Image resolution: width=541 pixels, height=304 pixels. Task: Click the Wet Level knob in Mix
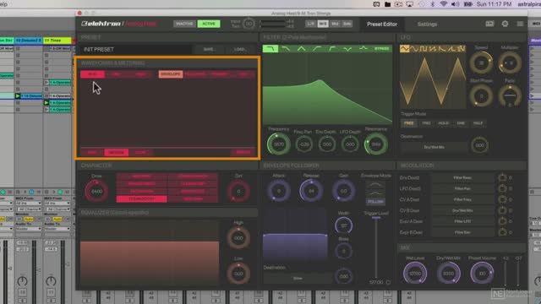pyautogui.click(x=415, y=273)
